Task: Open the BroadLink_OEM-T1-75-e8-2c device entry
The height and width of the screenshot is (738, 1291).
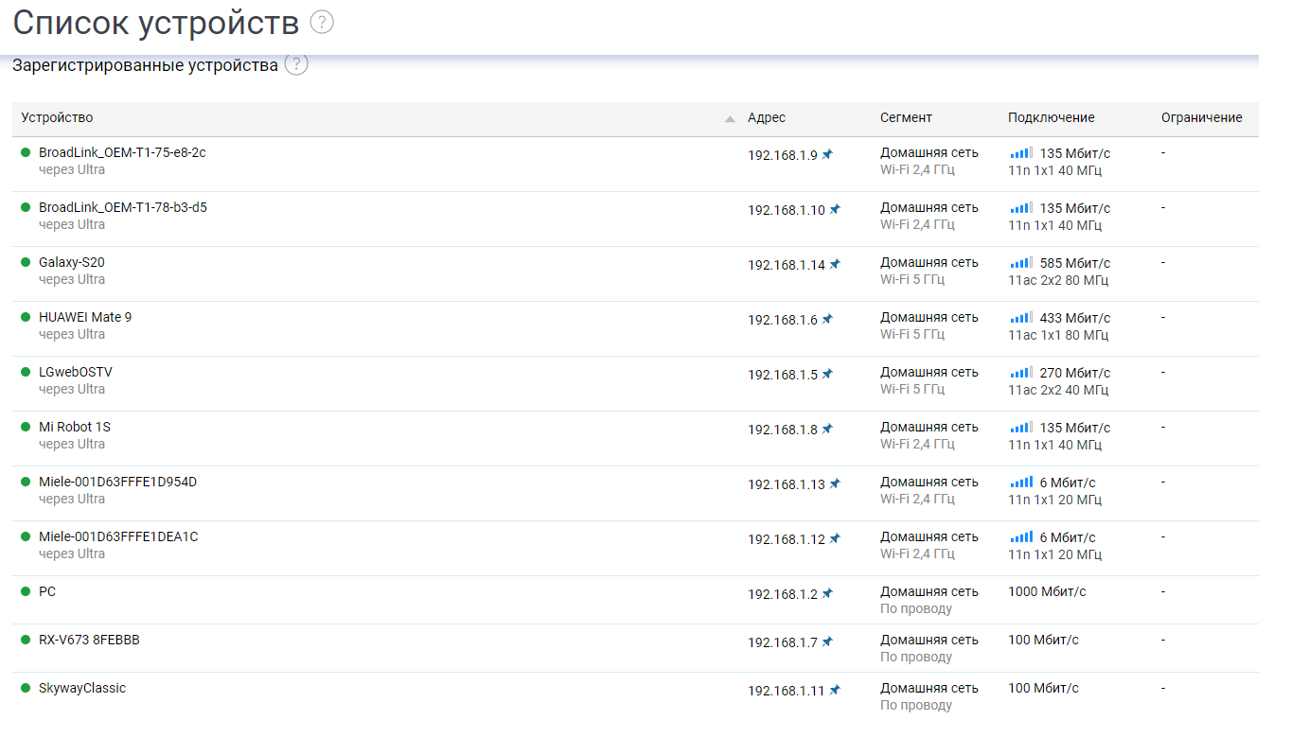Action: pyautogui.click(x=122, y=152)
